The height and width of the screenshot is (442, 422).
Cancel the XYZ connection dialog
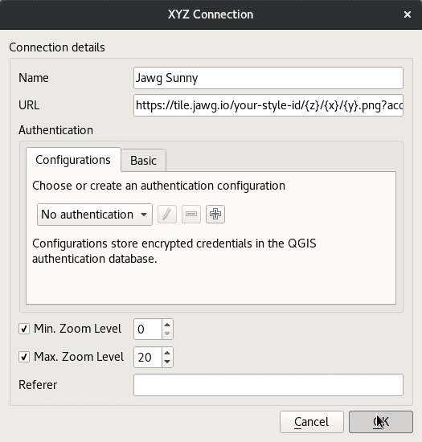tap(312, 422)
